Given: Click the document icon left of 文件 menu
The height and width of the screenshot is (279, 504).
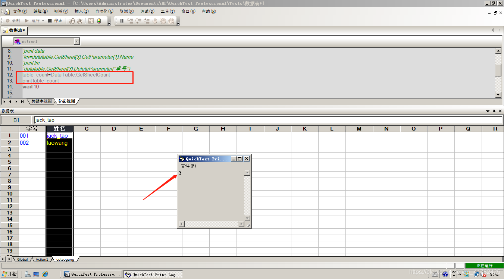Looking at the screenshot, I should [x=6, y=12].
